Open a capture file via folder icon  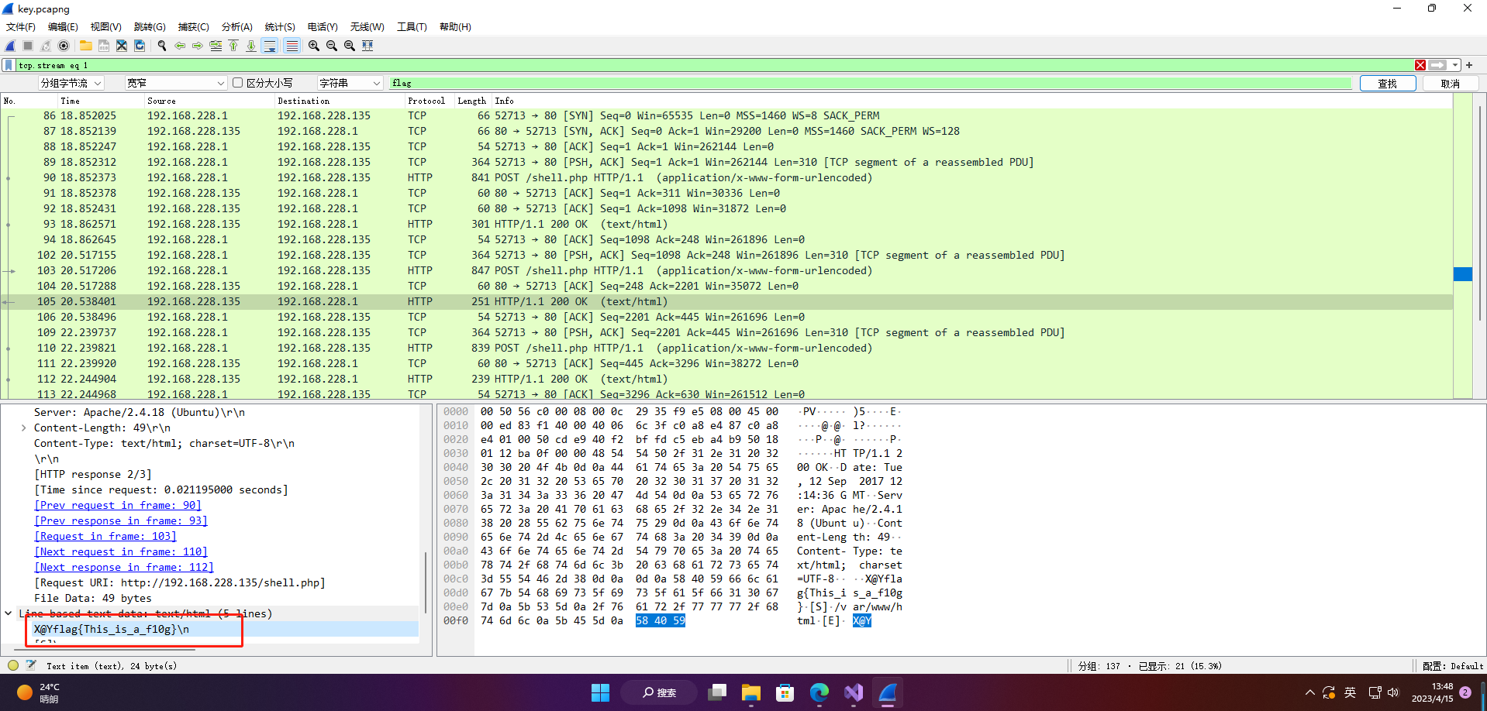pyautogui.click(x=85, y=46)
